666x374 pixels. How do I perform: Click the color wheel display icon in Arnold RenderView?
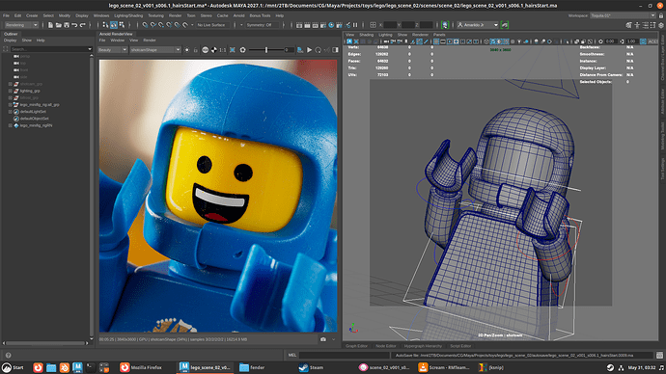point(206,50)
